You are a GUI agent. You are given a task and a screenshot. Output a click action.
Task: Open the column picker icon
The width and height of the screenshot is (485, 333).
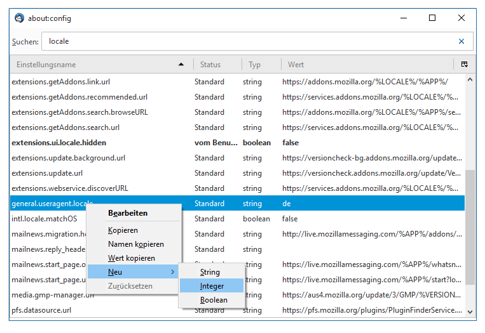point(465,65)
